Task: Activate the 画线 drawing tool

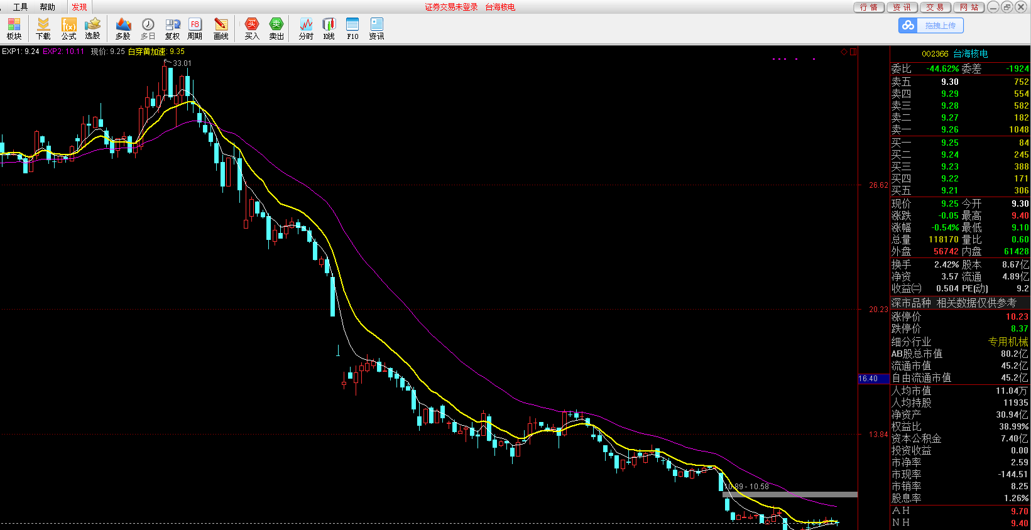Action: tap(221, 28)
